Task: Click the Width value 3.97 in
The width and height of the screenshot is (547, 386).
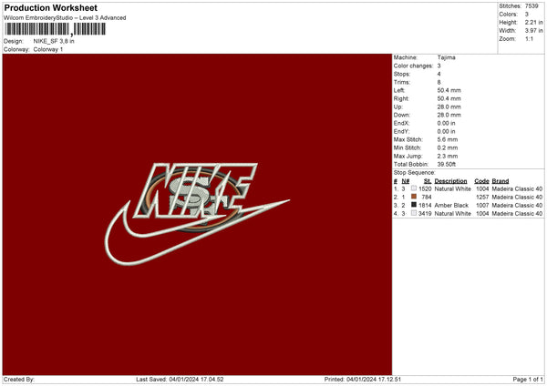Action: (x=533, y=31)
